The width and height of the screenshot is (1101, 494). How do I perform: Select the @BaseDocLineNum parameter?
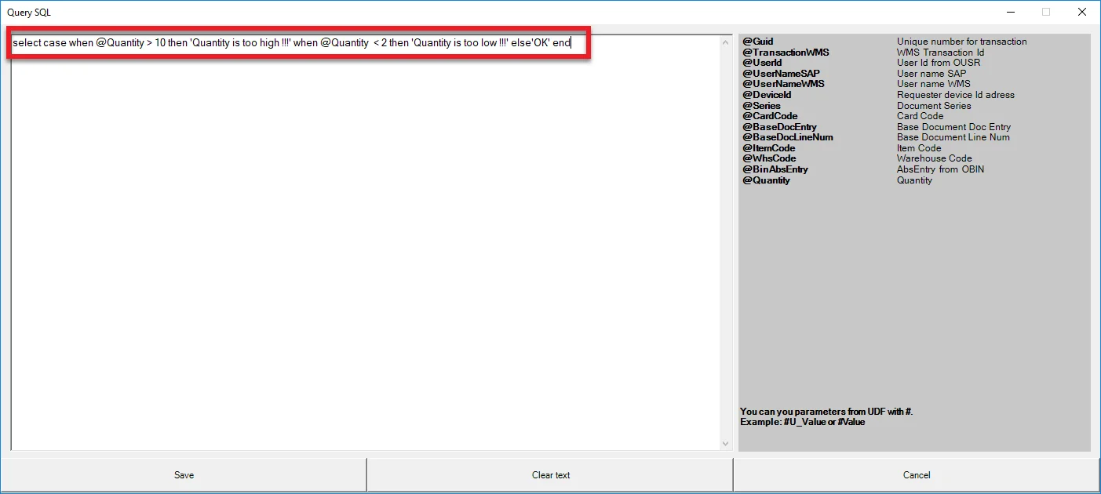[x=788, y=137]
